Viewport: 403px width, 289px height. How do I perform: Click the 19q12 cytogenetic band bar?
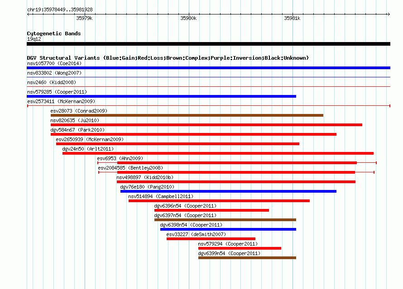coord(208,44)
